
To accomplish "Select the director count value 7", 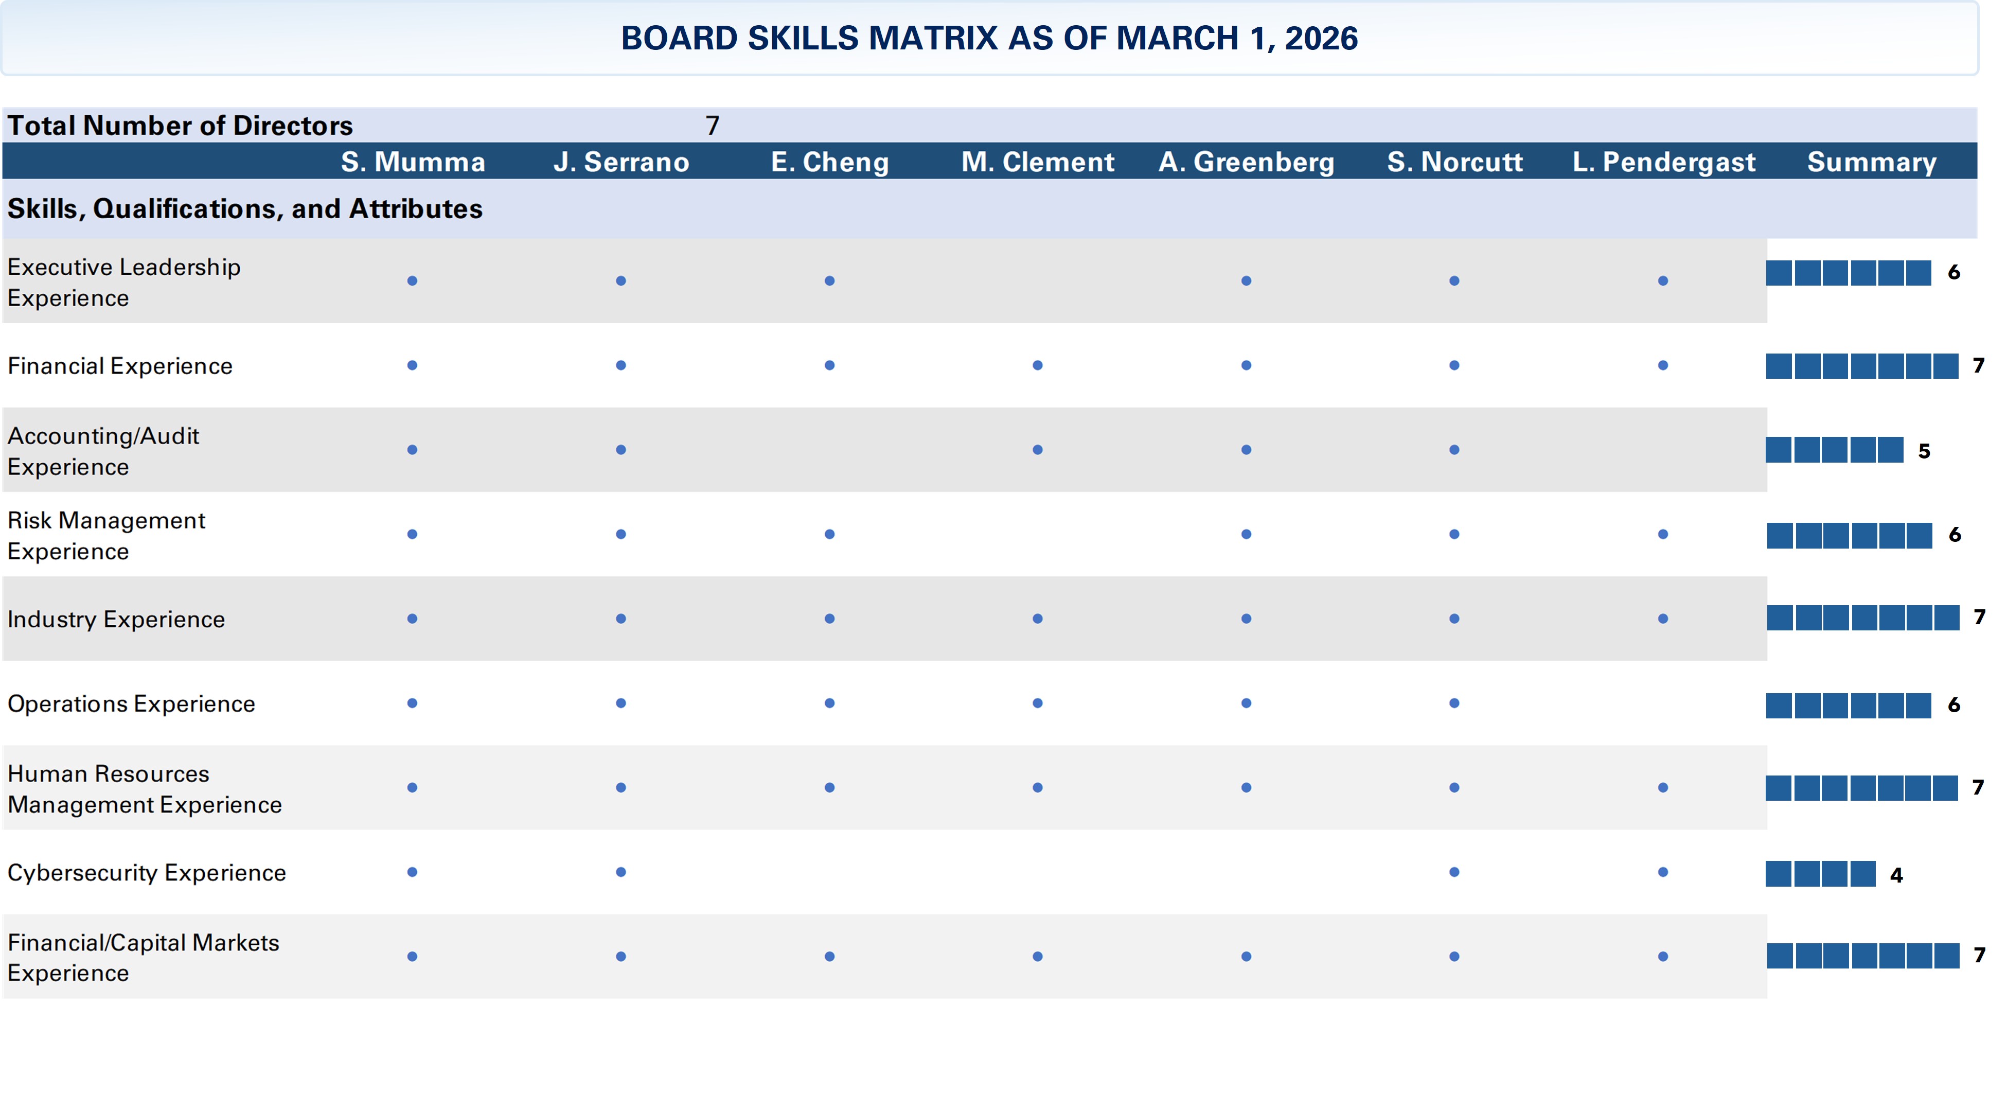I will pyautogui.click(x=712, y=126).
